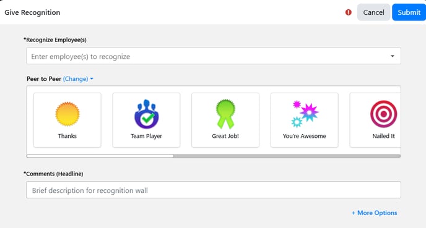Click the badge carousel horizontal scrollbar thumb
Viewport: 426px width, 228px height.
pyautogui.click(x=100, y=156)
